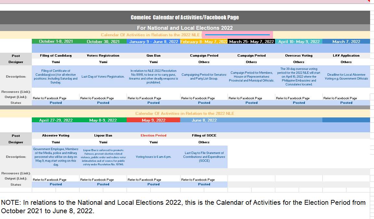
Task: Click the Filing of SOCE post cell
Action: 204,135
